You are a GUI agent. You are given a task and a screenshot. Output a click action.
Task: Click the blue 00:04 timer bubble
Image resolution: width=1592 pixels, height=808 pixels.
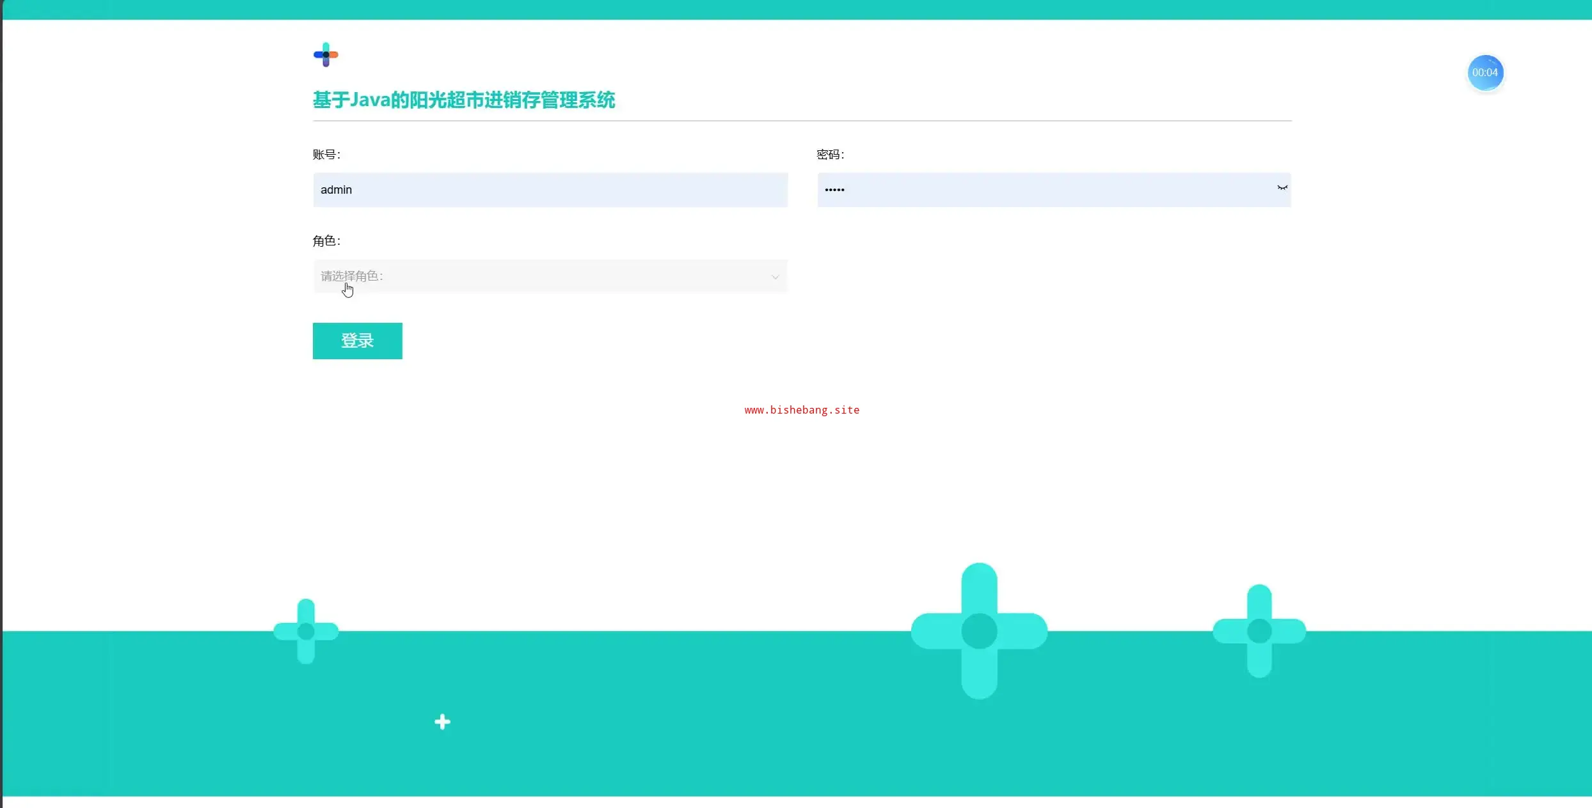[1485, 73]
